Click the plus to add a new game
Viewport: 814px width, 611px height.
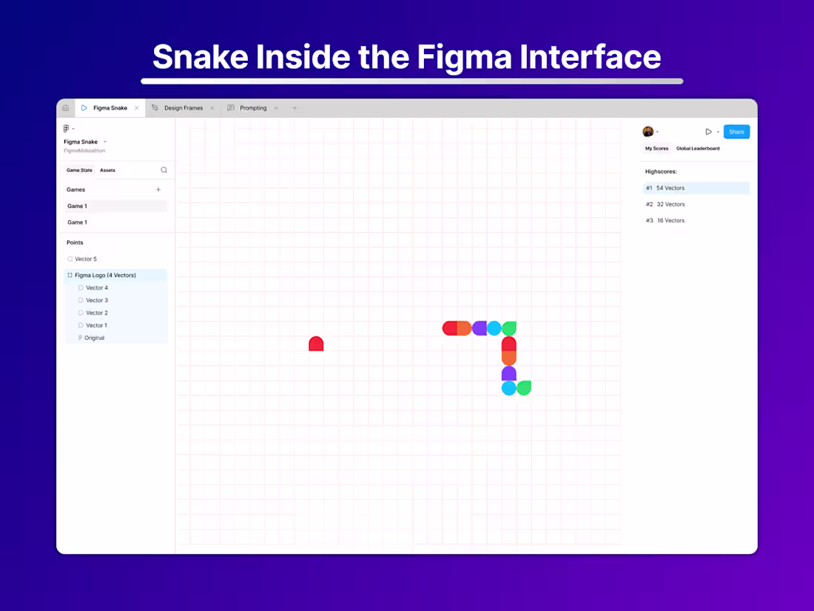pyautogui.click(x=158, y=189)
